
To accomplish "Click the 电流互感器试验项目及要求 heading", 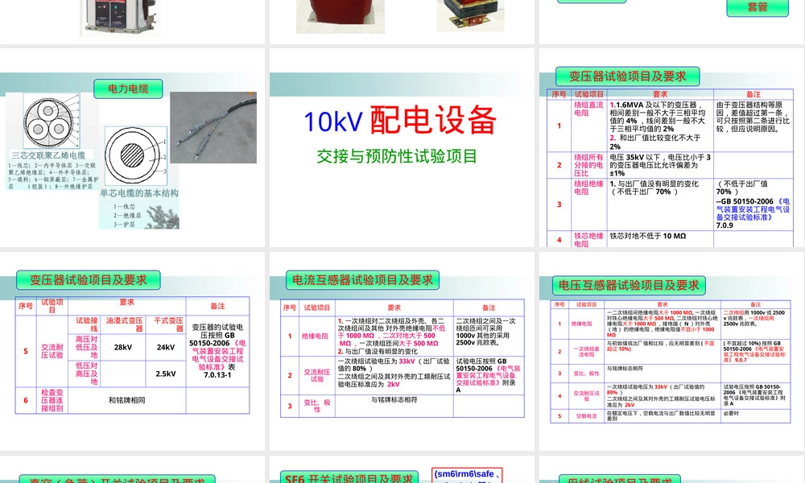I will [x=362, y=280].
